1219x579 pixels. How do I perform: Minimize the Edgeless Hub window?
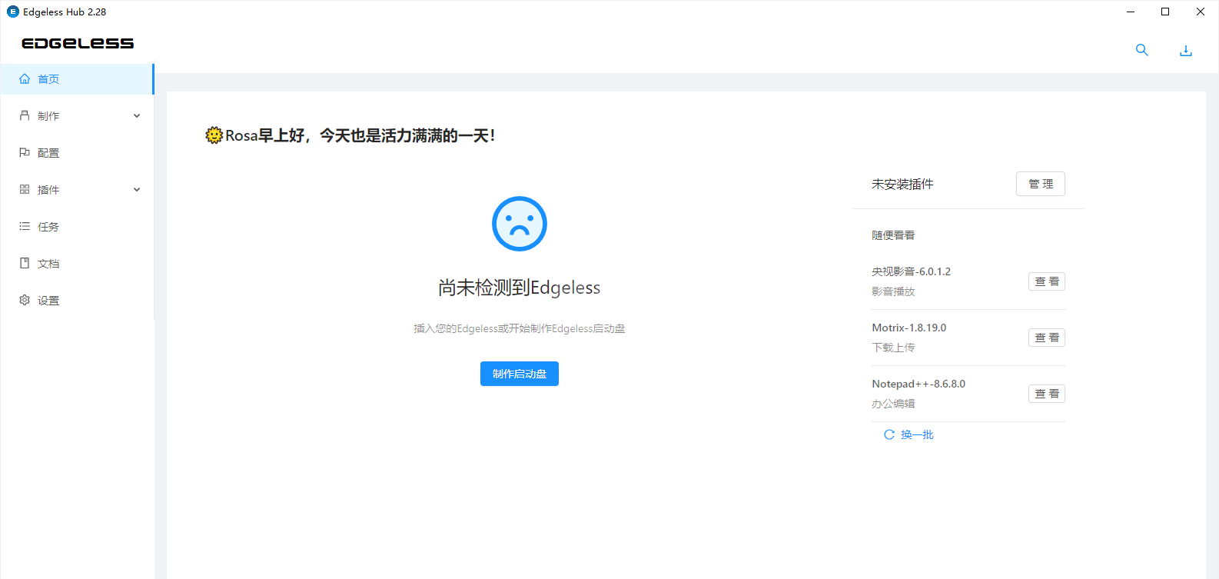pos(1131,12)
